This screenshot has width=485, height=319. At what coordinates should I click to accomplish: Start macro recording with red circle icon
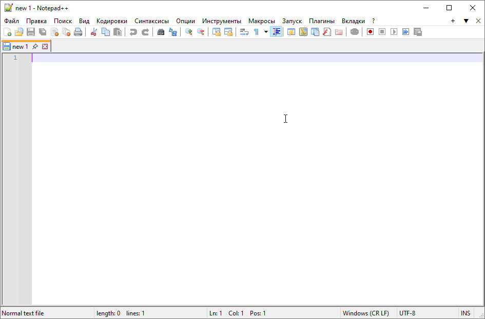click(x=370, y=32)
